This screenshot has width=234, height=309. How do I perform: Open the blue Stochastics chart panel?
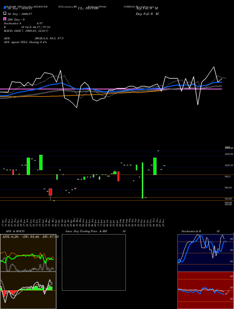(x=205, y=253)
